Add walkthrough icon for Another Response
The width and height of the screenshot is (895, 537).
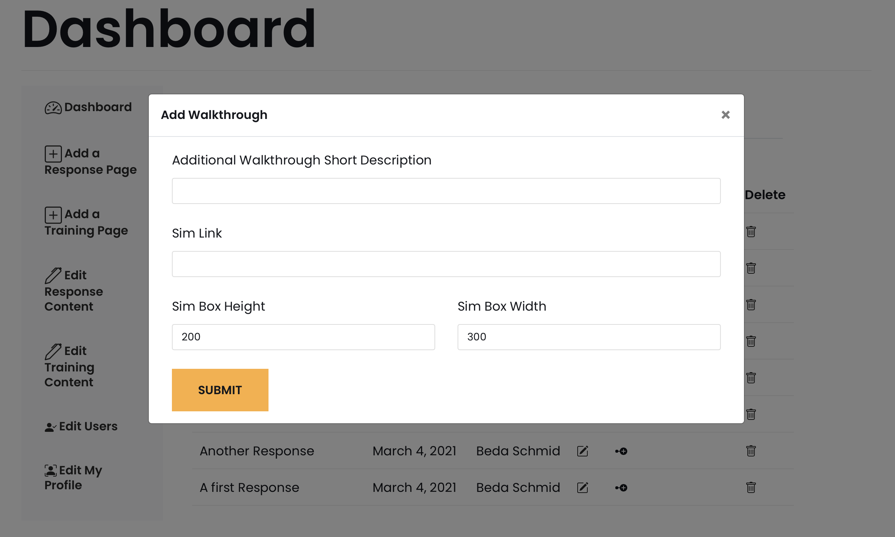pyautogui.click(x=621, y=451)
